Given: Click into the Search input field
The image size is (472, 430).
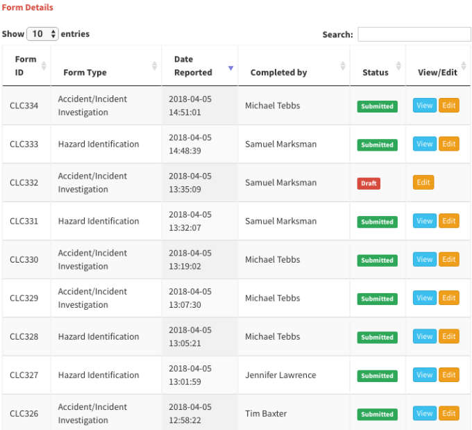Looking at the screenshot, I should point(414,34).
